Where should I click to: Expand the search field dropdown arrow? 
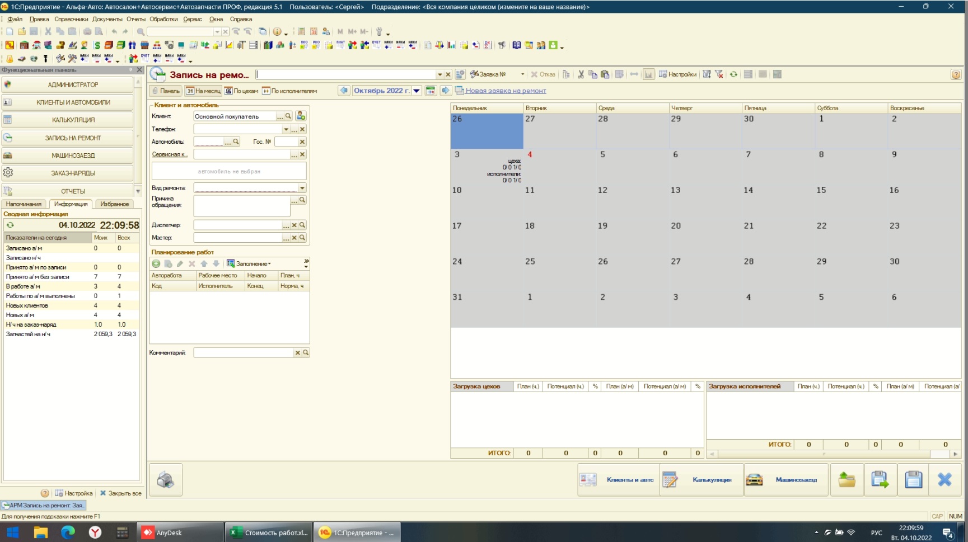pos(439,74)
